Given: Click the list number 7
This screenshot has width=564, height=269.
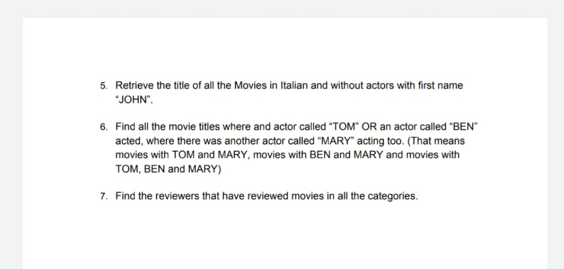Looking at the screenshot, I should click(x=104, y=197).
